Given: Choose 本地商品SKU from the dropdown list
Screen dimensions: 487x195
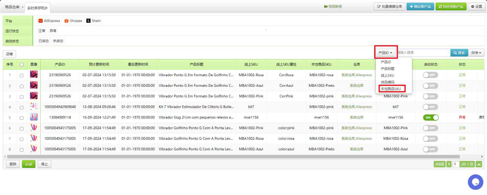Looking at the screenshot, I should pyautogui.click(x=391, y=89).
